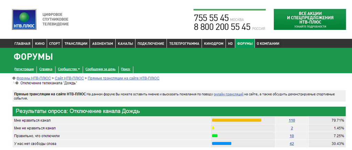Click the 1.45% percentage value
This screenshot has width=352, height=150.
339,128
